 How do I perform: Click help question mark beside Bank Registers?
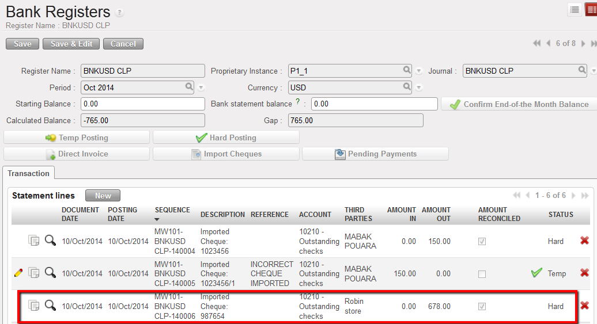click(119, 13)
